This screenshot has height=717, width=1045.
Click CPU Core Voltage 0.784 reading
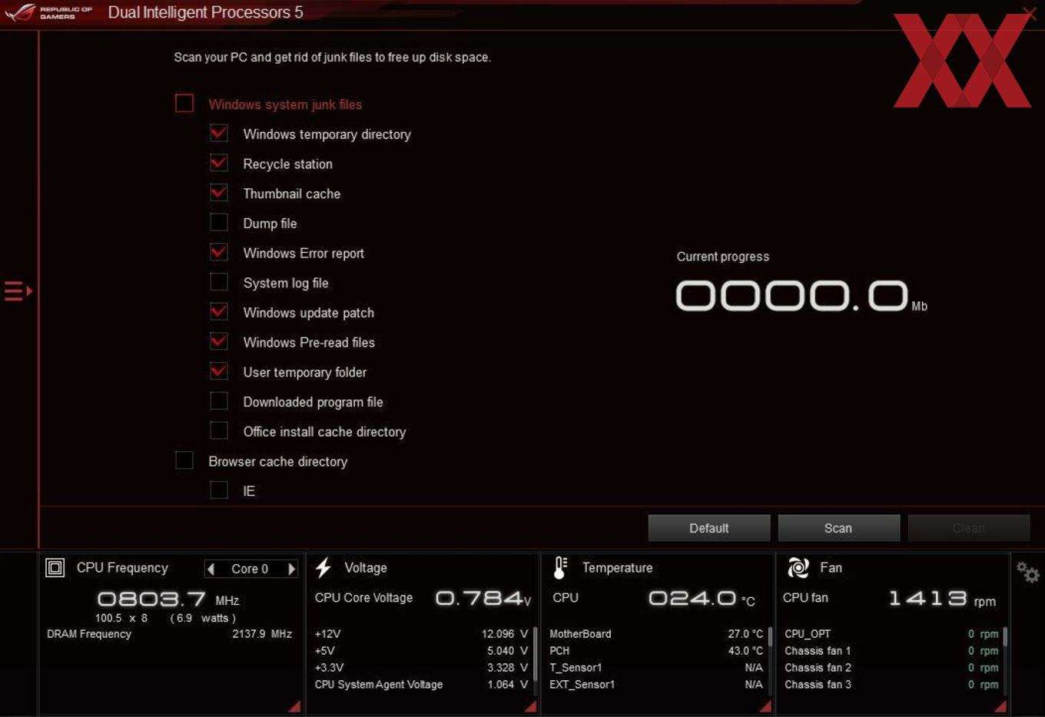483,598
